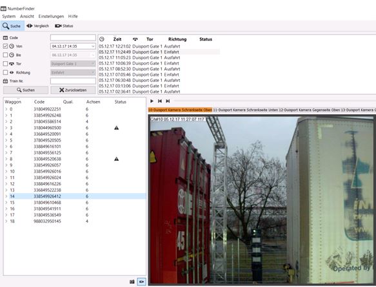The width and height of the screenshot is (376, 287).
Task: Select the 12-Duisport Kamera Gegenseite Oben tab
Action: click(x=309, y=110)
